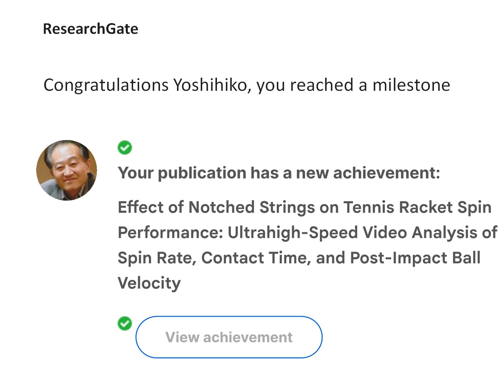Open Yoshihiko's circular profile photo
The width and height of the screenshot is (503, 377).
pyautogui.click(x=67, y=170)
